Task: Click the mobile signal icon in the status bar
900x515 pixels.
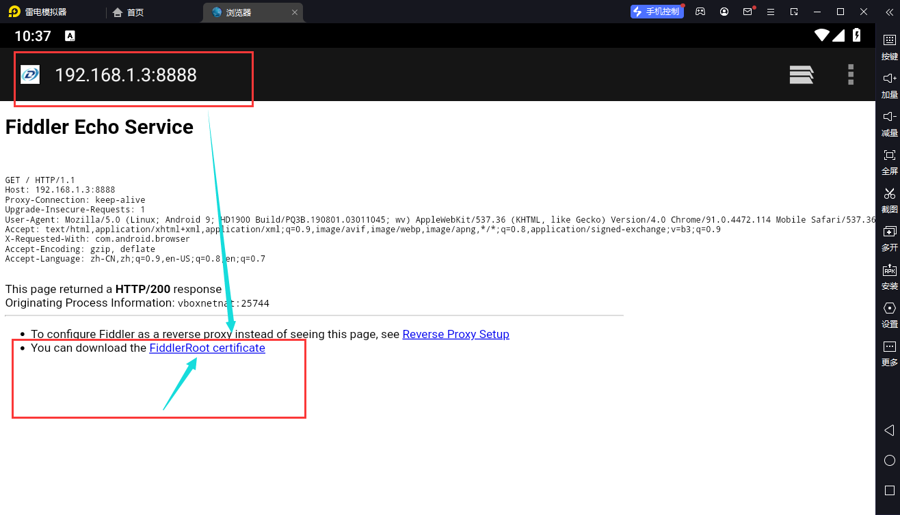Action: (x=839, y=36)
